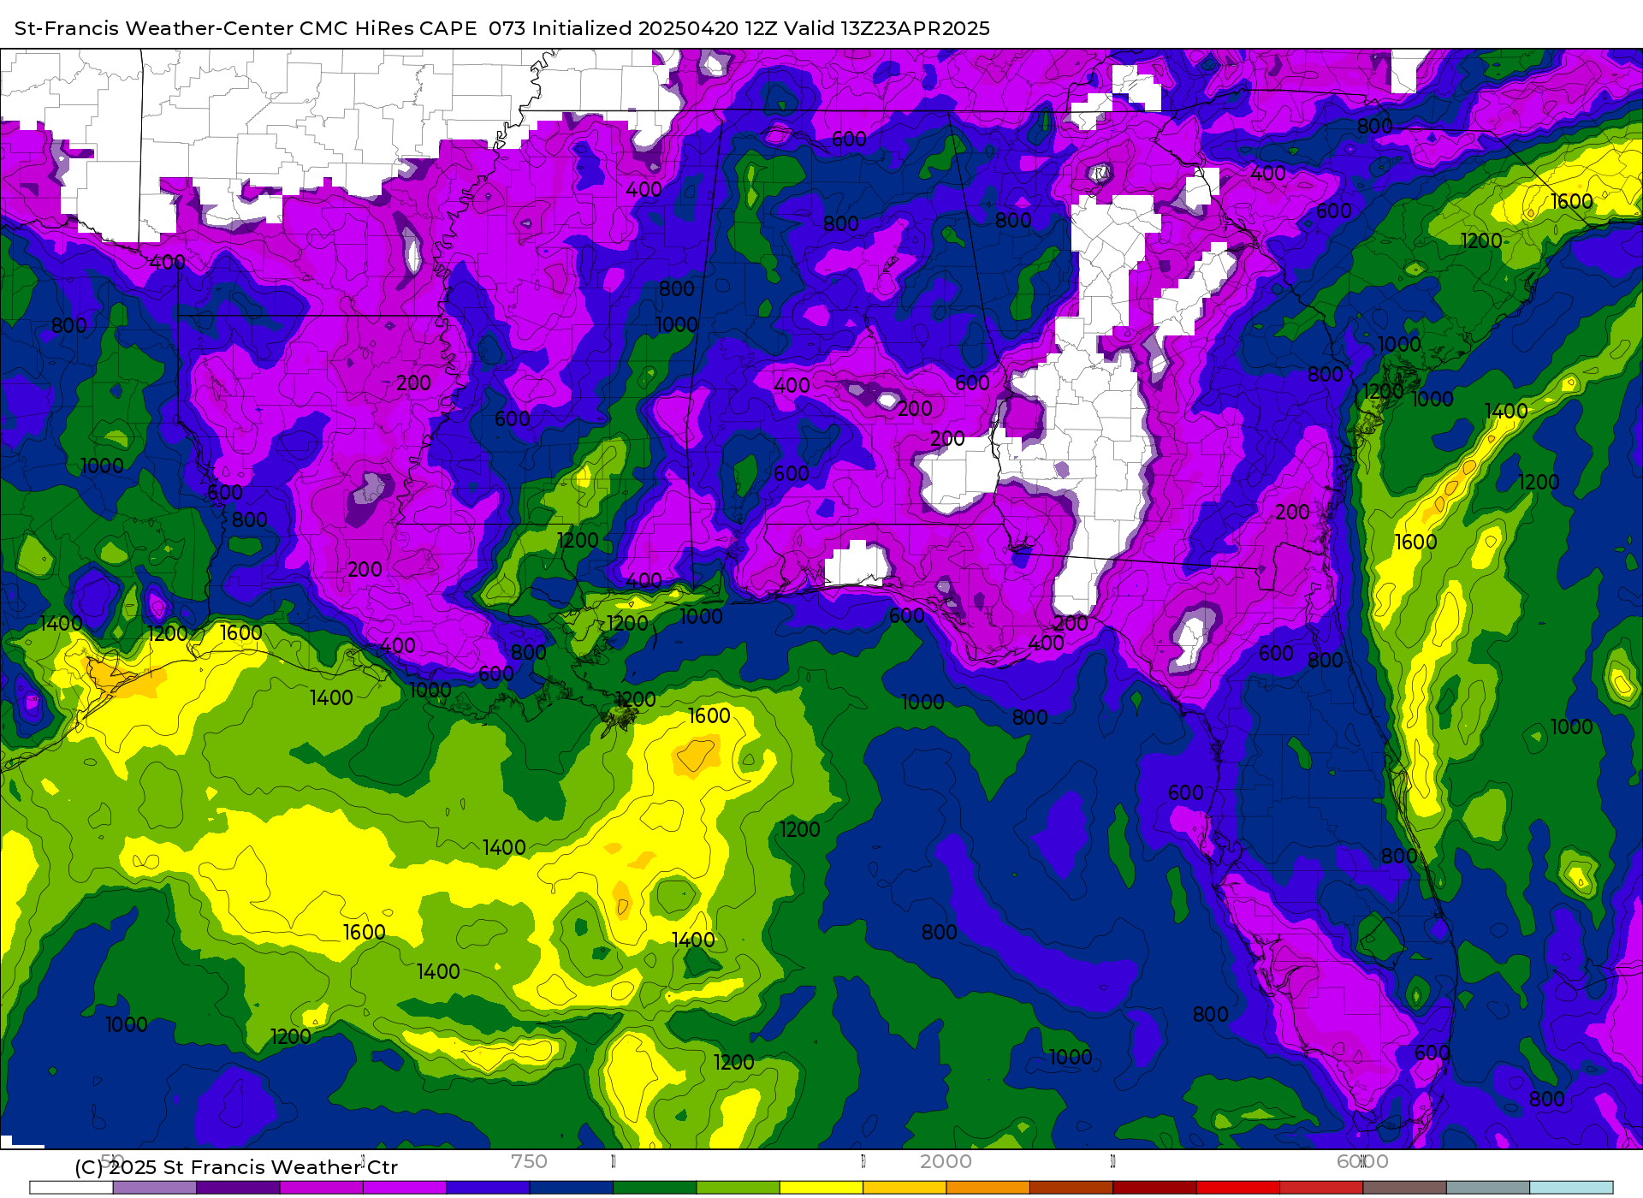Pick the bright red legend swatch
This screenshot has width=1643, height=1198.
(1238, 1188)
